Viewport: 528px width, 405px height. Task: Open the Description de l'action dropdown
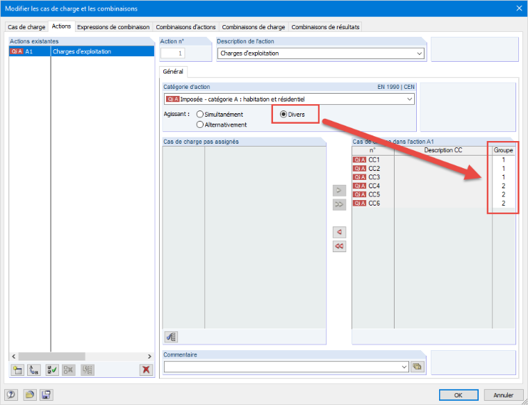click(x=419, y=53)
